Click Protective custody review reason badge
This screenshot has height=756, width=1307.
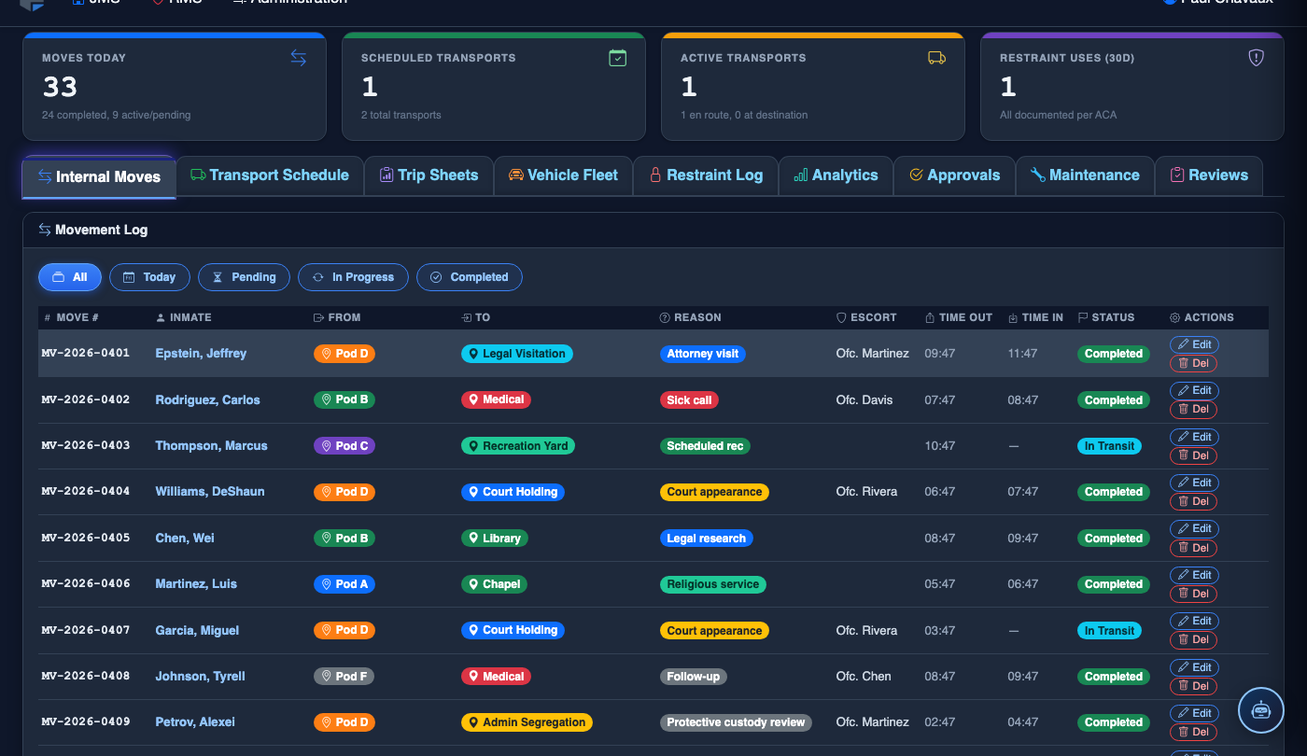tap(736, 722)
